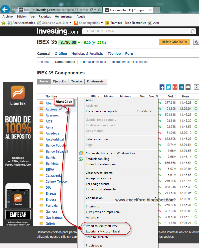Open the Edición menu

tap(22, 17)
